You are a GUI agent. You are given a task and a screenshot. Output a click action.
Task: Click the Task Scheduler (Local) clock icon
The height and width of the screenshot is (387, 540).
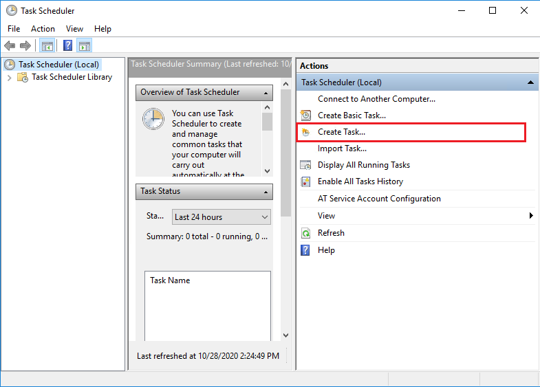tap(10, 65)
